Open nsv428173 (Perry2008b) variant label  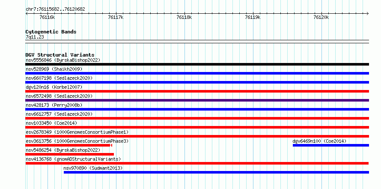point(54,105)
